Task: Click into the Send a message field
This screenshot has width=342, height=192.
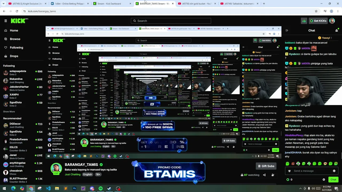Action: pyautogui.click(x=312, y=171)
